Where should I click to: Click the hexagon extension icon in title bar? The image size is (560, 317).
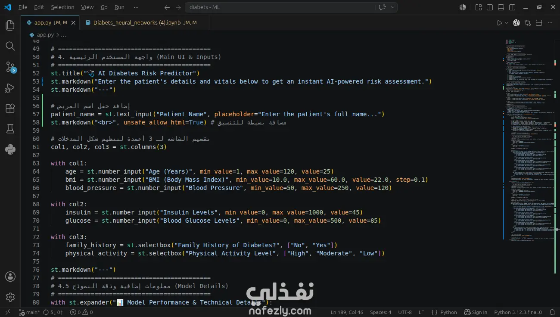pos(463,7)
